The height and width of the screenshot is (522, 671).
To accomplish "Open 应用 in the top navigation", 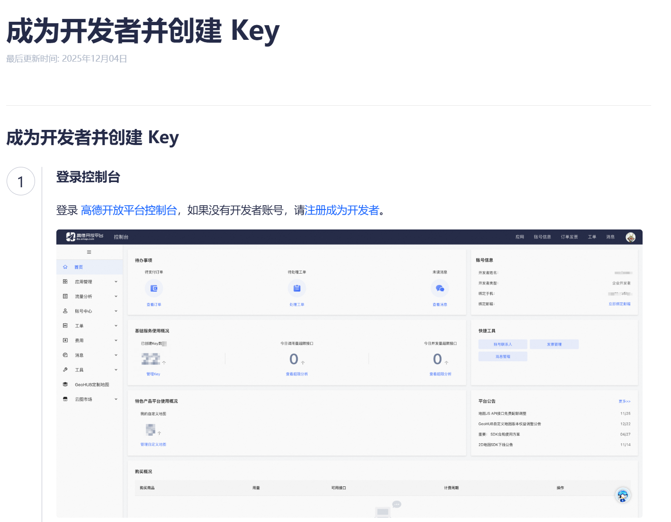I will tap(520, 237).
